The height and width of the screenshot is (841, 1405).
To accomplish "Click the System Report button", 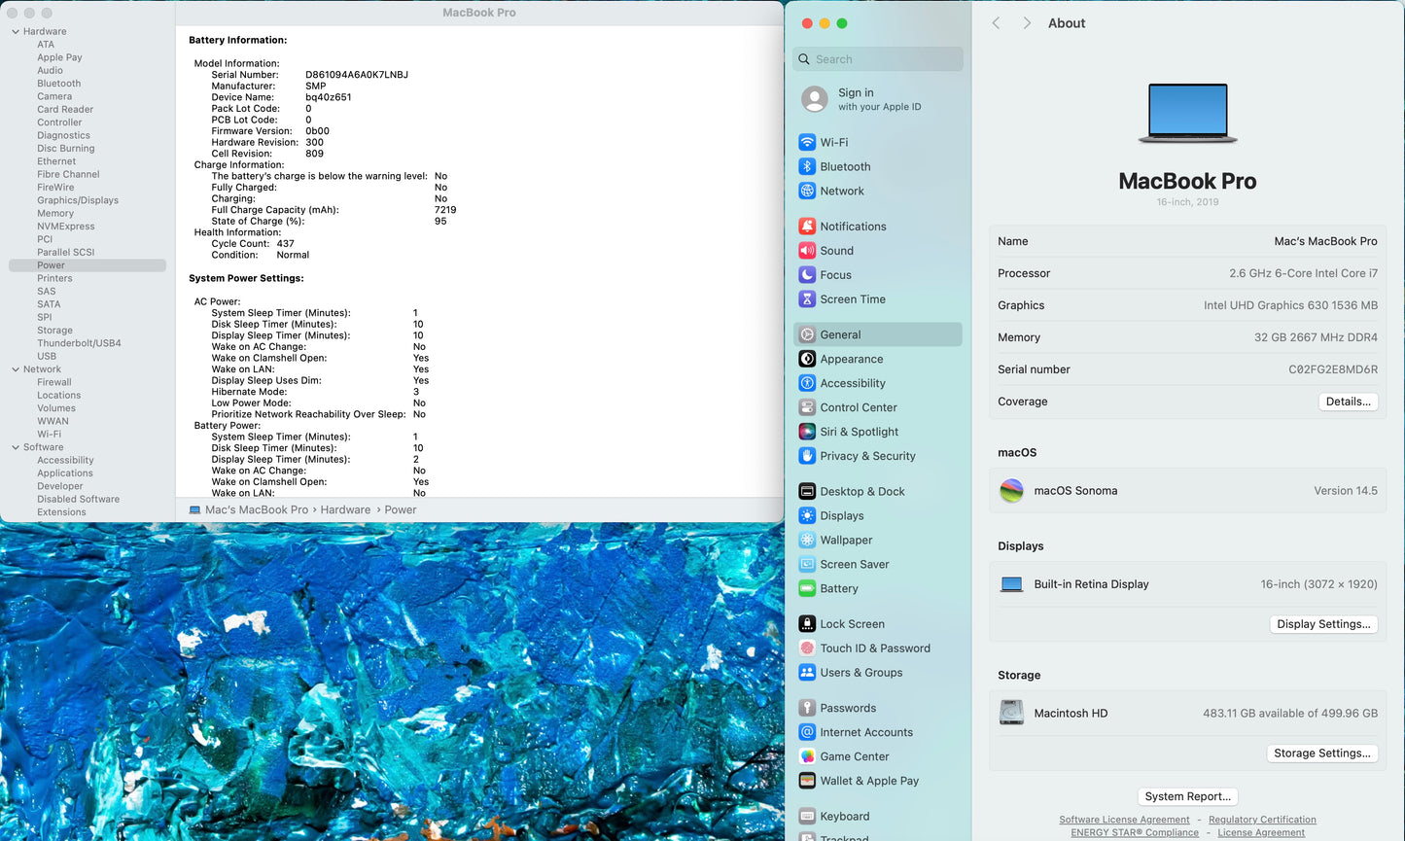I will pyautogui.click(x=1187, y=796).
